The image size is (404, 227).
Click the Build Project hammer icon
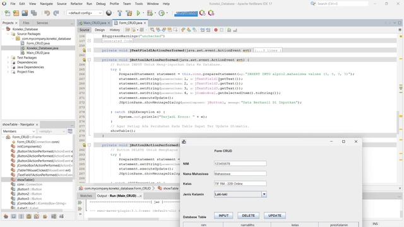(x=120, y=13)
